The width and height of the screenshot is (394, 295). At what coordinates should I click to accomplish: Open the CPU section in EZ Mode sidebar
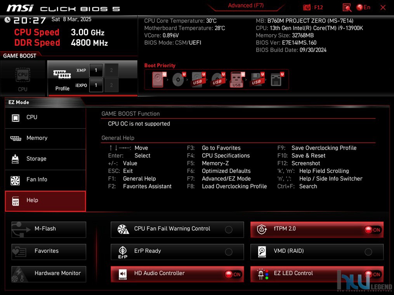point(45,118)
